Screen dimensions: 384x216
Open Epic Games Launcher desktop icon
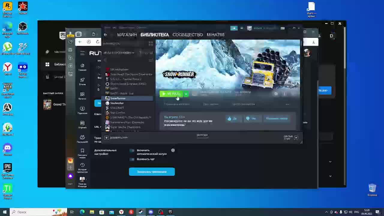pyautogui.click(x=7, y=171)
